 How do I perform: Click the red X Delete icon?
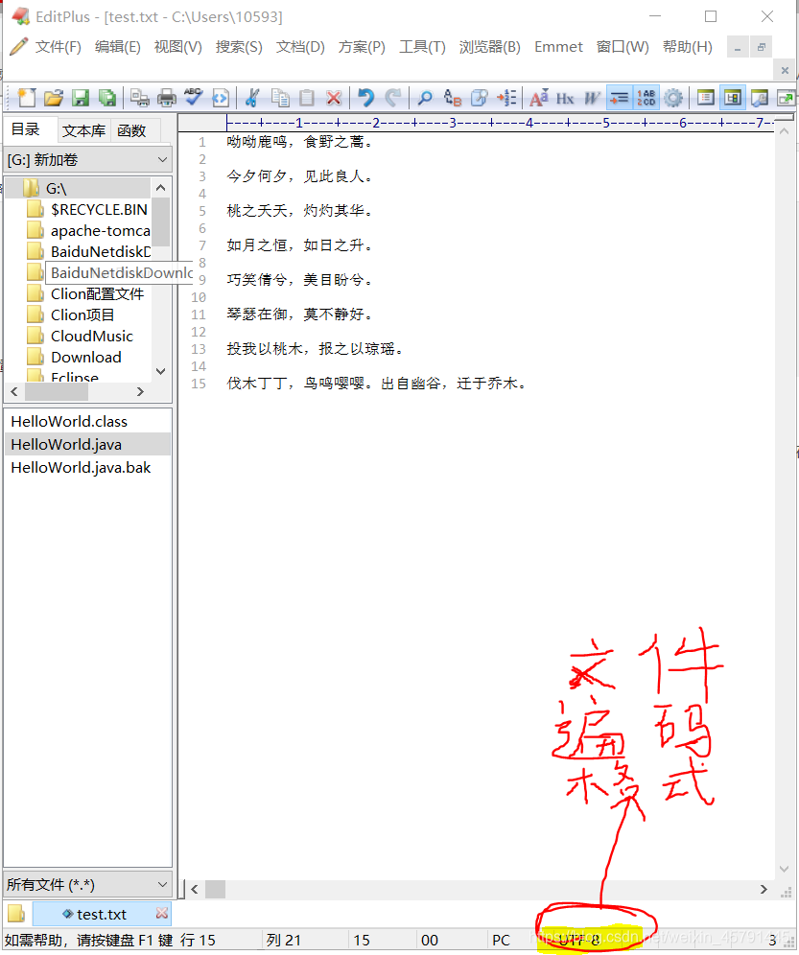pyautogui.click(x=334, y=98)
